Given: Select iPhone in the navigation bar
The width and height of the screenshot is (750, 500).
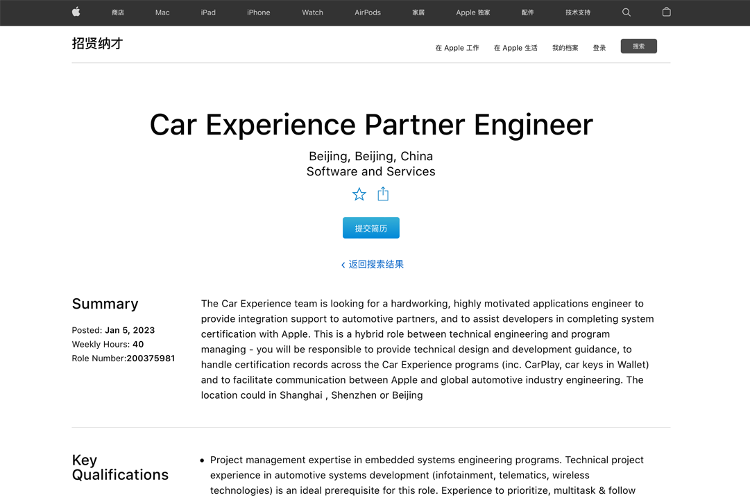Looking at the screenshot, I should click(x=258, y=12).
